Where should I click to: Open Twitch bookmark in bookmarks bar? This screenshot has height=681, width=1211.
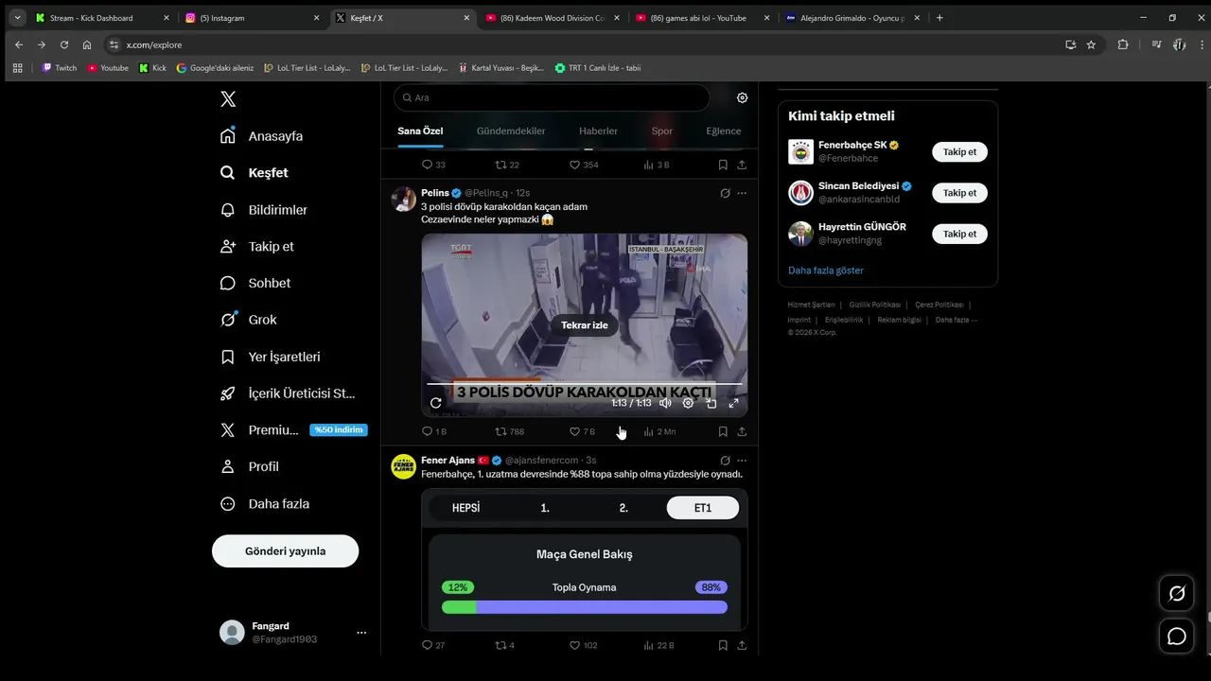pyautogui.click(x=60, y=68)
